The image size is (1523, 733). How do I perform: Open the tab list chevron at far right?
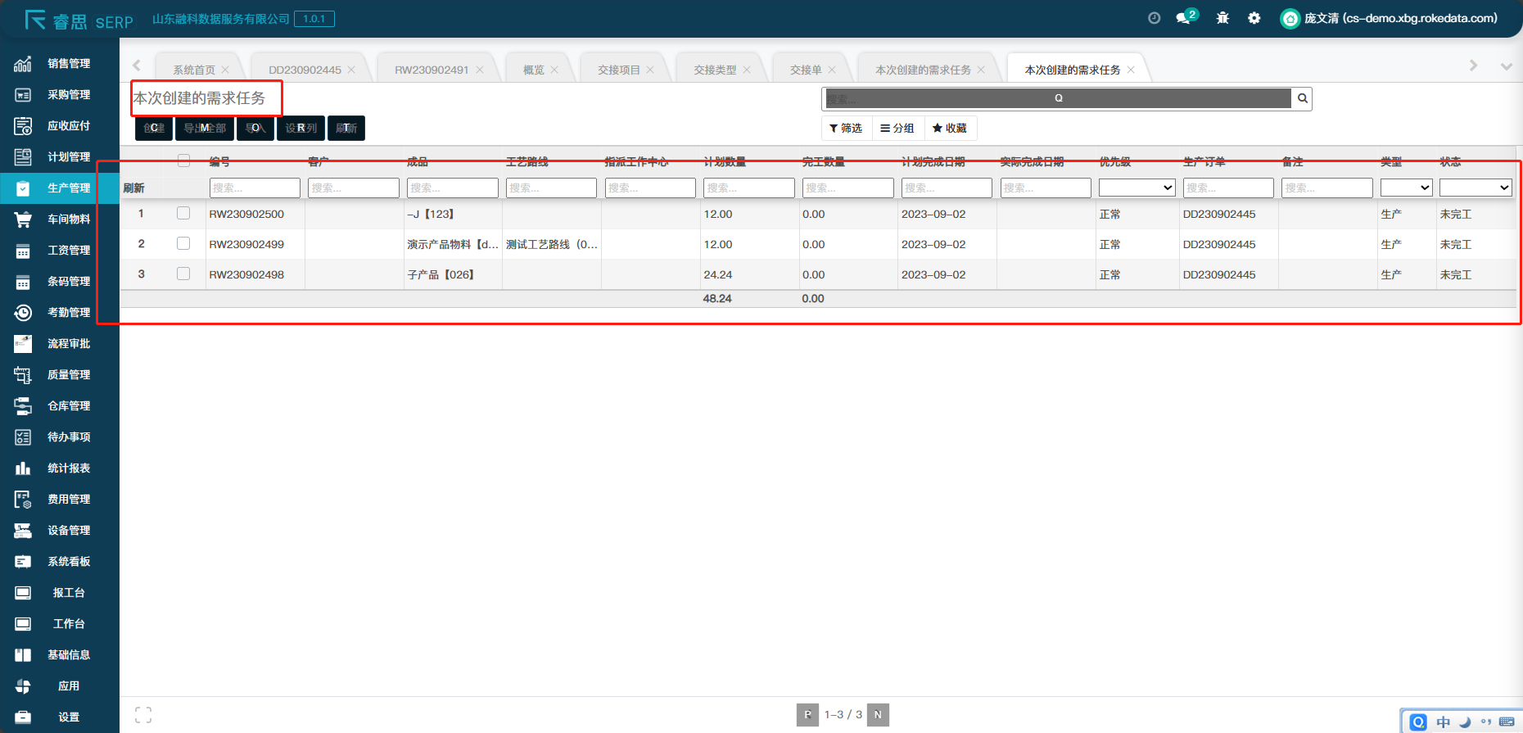(1506, 66)
